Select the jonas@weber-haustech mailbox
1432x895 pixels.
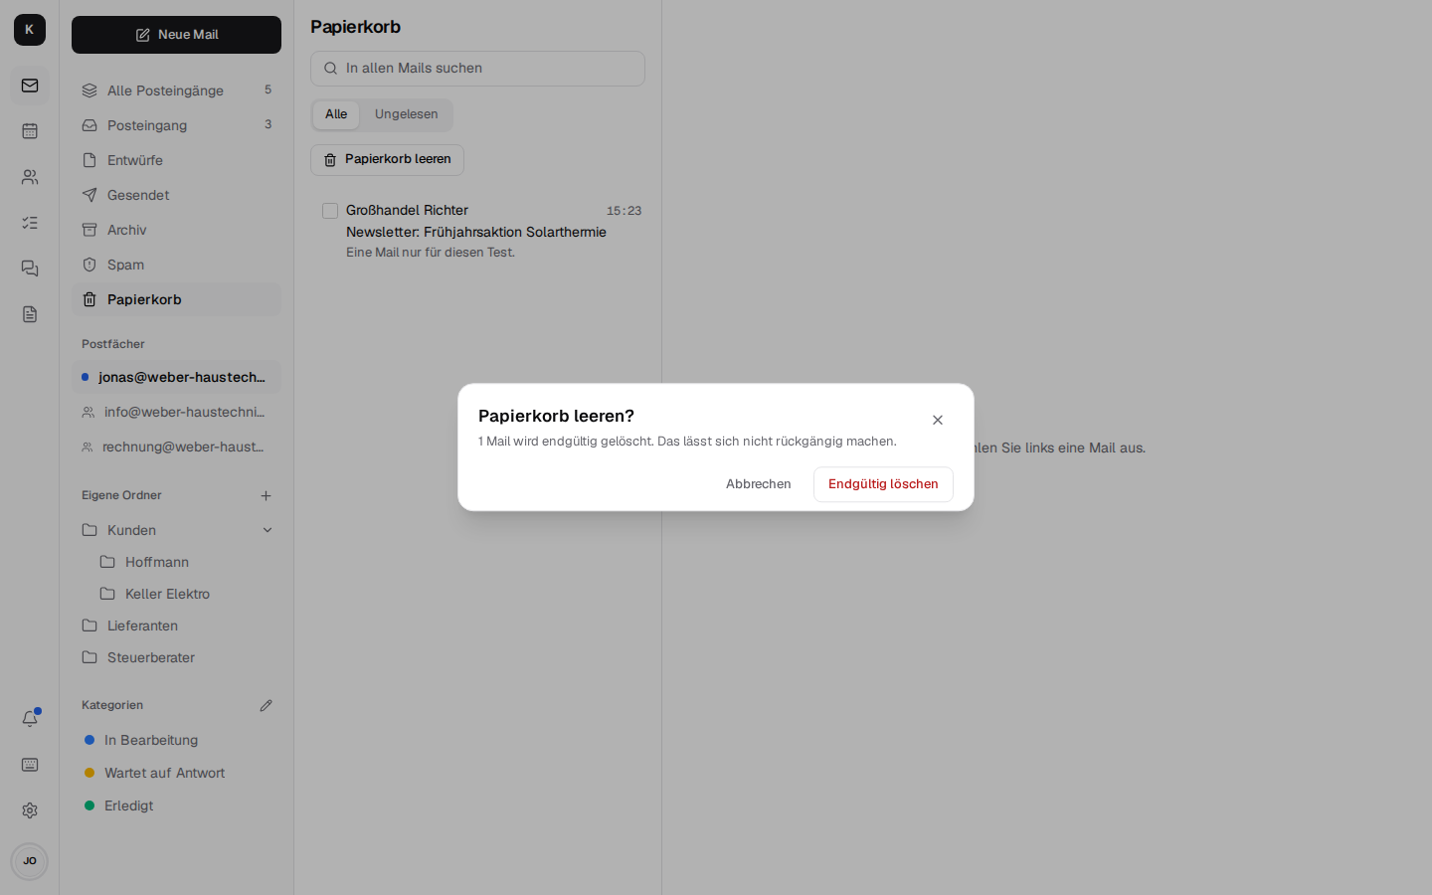tap(176, 377)
